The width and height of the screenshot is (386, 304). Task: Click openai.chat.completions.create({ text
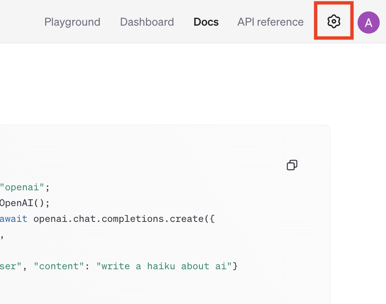(x=124, y=219)
